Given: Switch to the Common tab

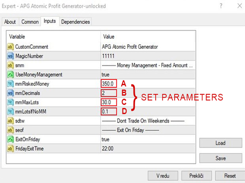Looking at the screenshot, I should tap(30, 22).
